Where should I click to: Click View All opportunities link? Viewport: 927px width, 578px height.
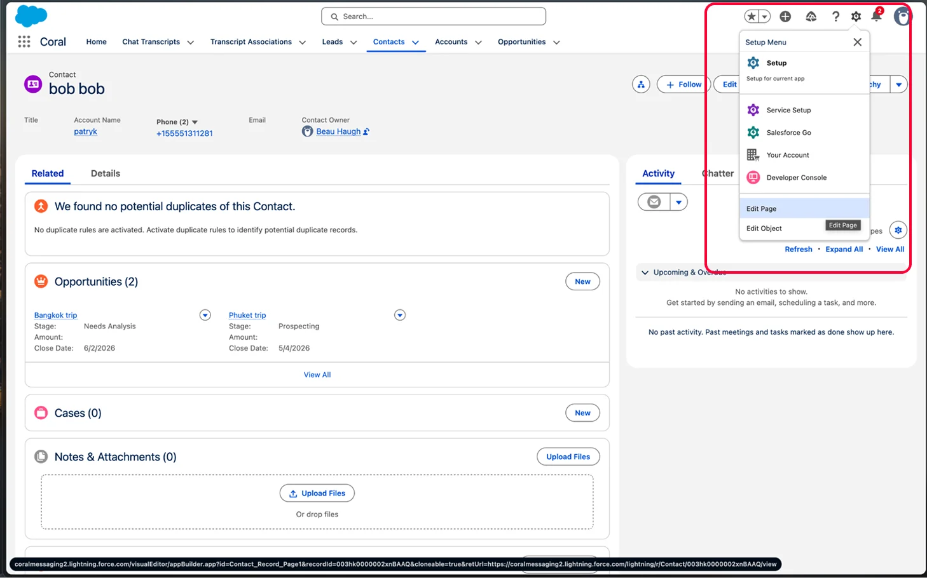coord(317,375)
